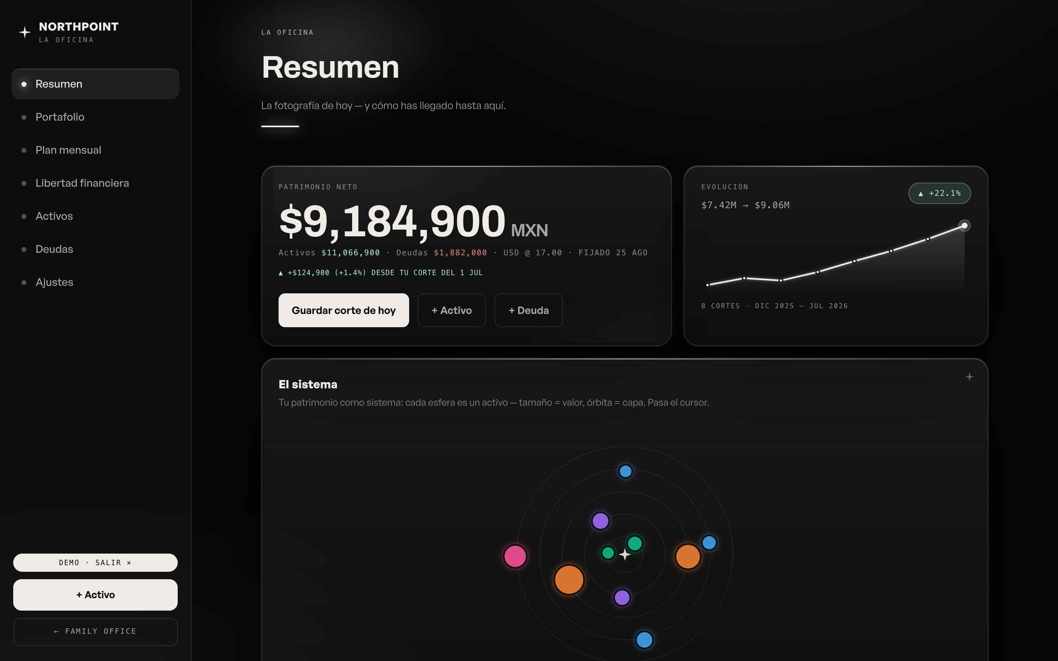Click Guardar corte de hoy button
Screen dimensions: 1058x661
[x=343, y=310]
